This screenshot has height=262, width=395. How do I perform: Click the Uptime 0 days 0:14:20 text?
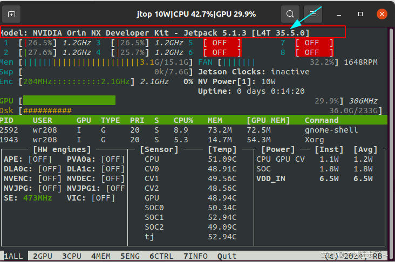pos(251,91)
